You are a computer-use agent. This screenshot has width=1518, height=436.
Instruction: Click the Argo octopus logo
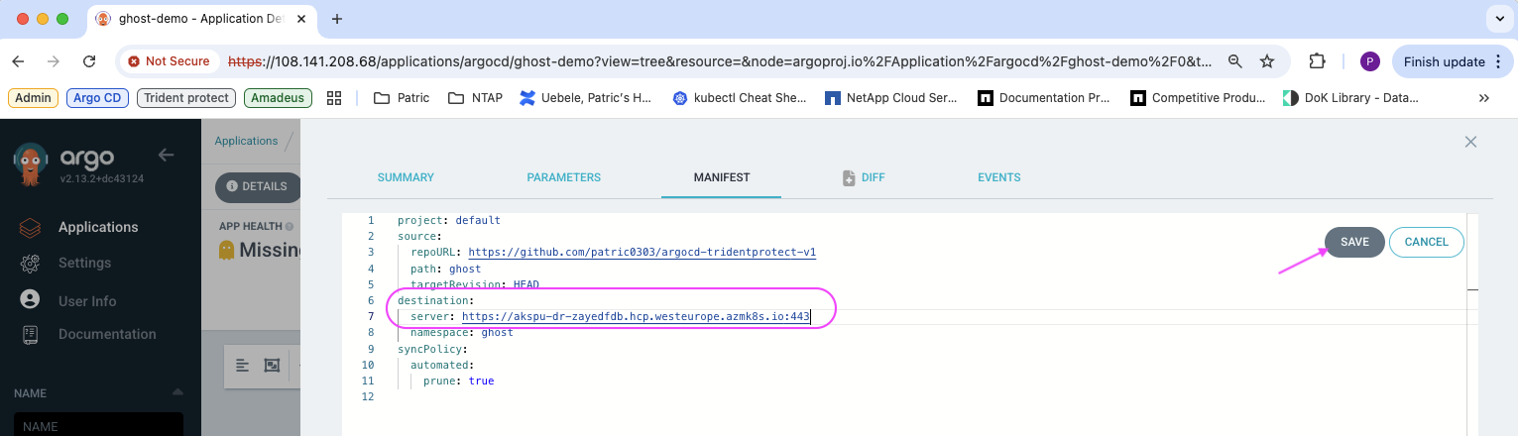tap(32, 163)
